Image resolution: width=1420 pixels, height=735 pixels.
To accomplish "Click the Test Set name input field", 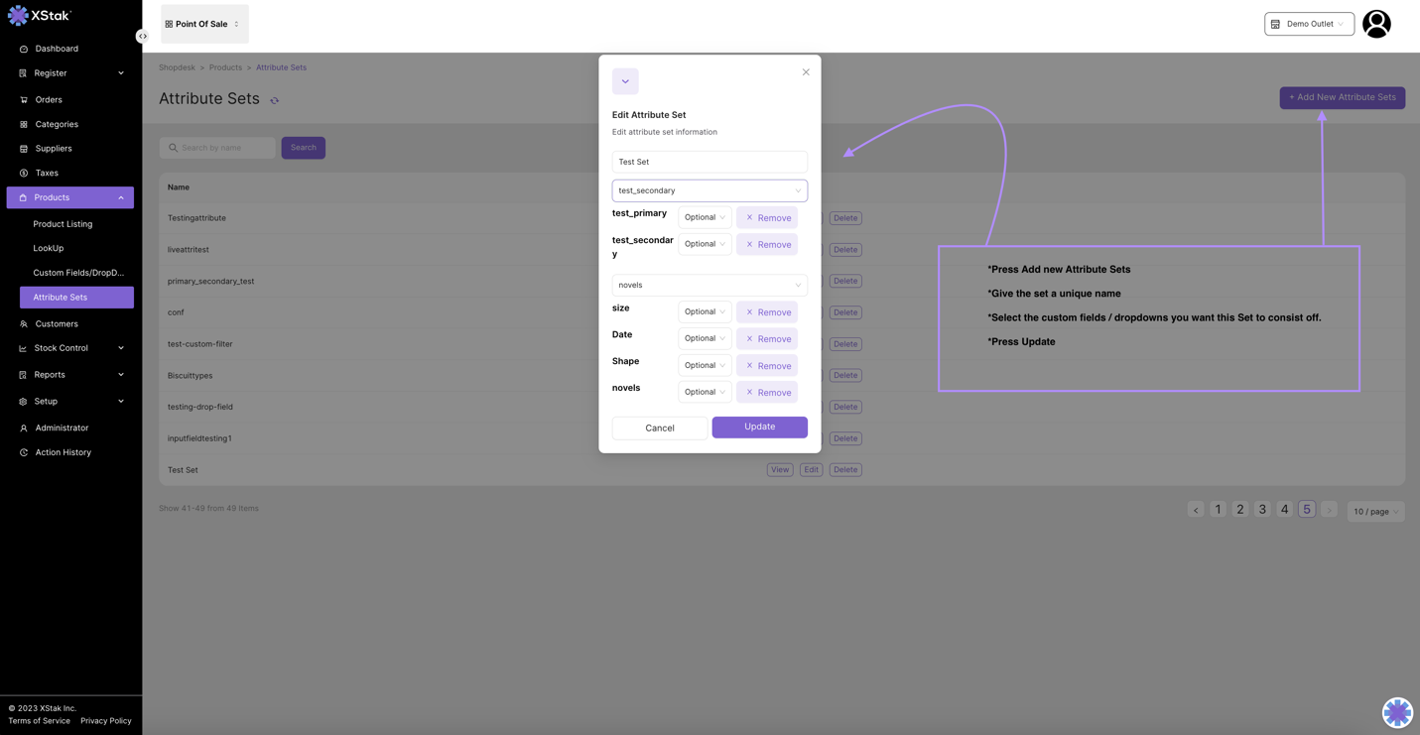I will point(710,162).
